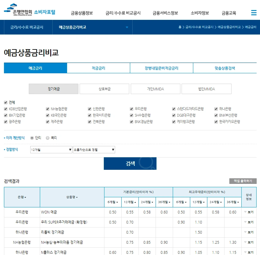Viewport: 260px width, 255px height.
Task: Click 예금상품금리비교 breadcrumb link
Action: (x=229, y=27)
